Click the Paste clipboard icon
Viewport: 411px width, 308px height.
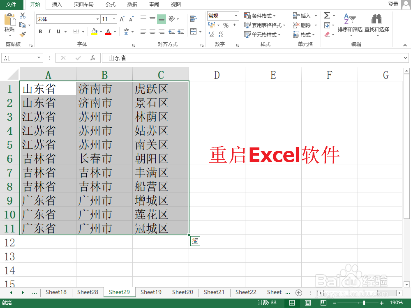[10, 20]
